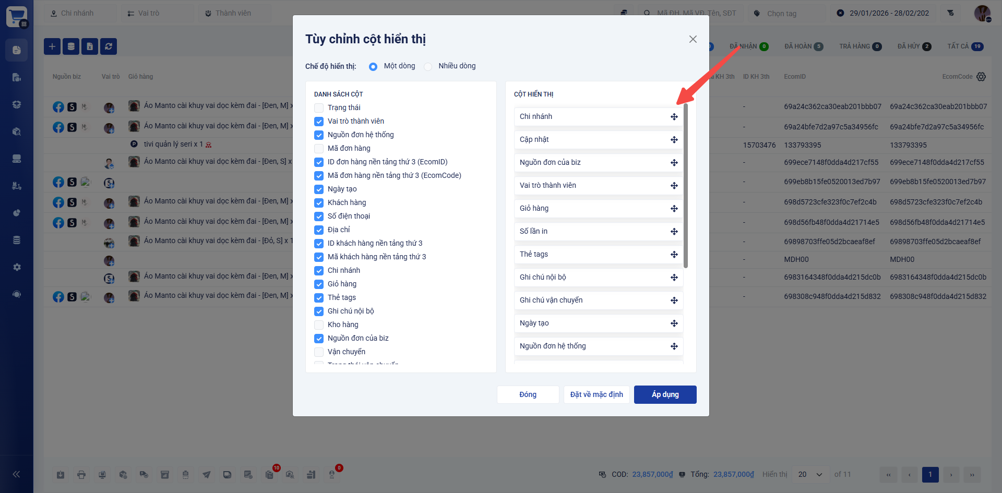Screen dimensions: 1002x493
Task: Click the move icon for Thẻ tags column
Action: pyautogui.click(x=674, y=255)
